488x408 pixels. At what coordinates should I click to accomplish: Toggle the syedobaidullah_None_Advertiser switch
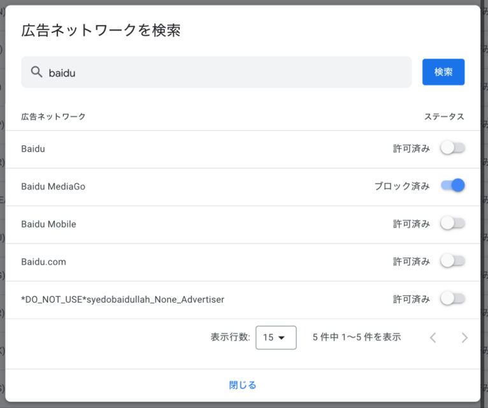[453, 299]
